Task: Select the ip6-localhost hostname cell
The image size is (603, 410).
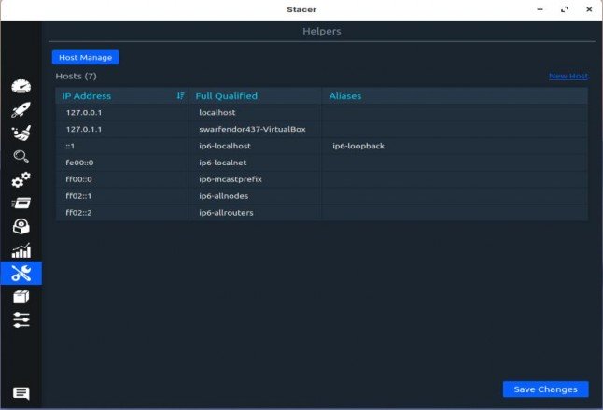Action: pyautogui.click(x=256, y=146)
